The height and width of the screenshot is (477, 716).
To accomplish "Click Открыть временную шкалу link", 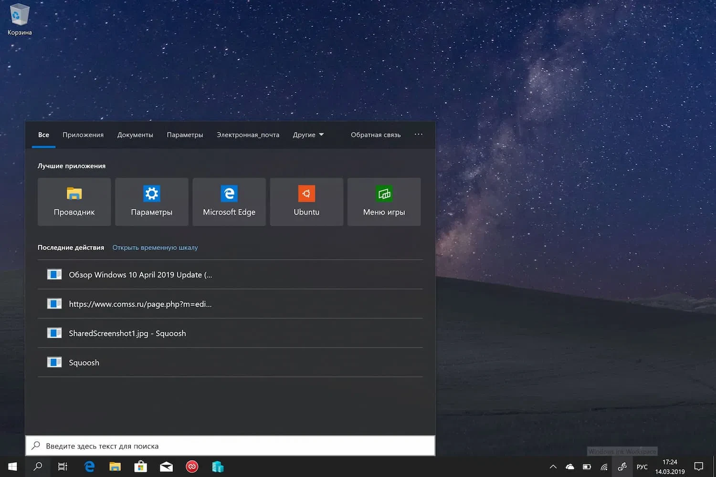I will tap(155, 248).
